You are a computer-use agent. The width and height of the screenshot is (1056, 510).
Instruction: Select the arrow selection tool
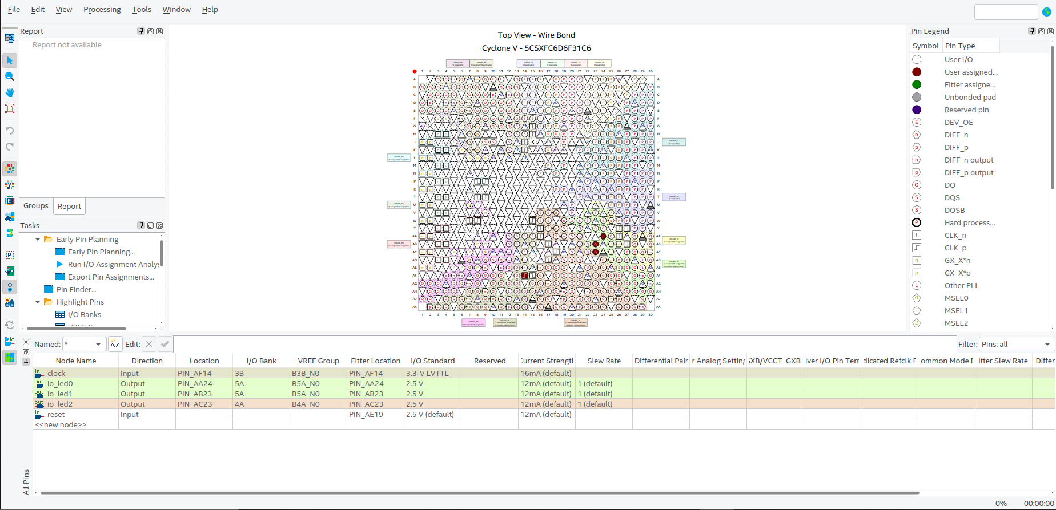[x=10, y=60]
